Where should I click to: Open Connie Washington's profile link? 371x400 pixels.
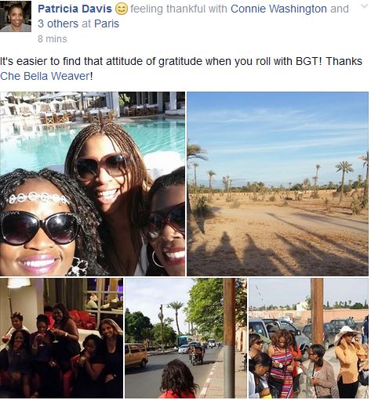pos(278,9)
